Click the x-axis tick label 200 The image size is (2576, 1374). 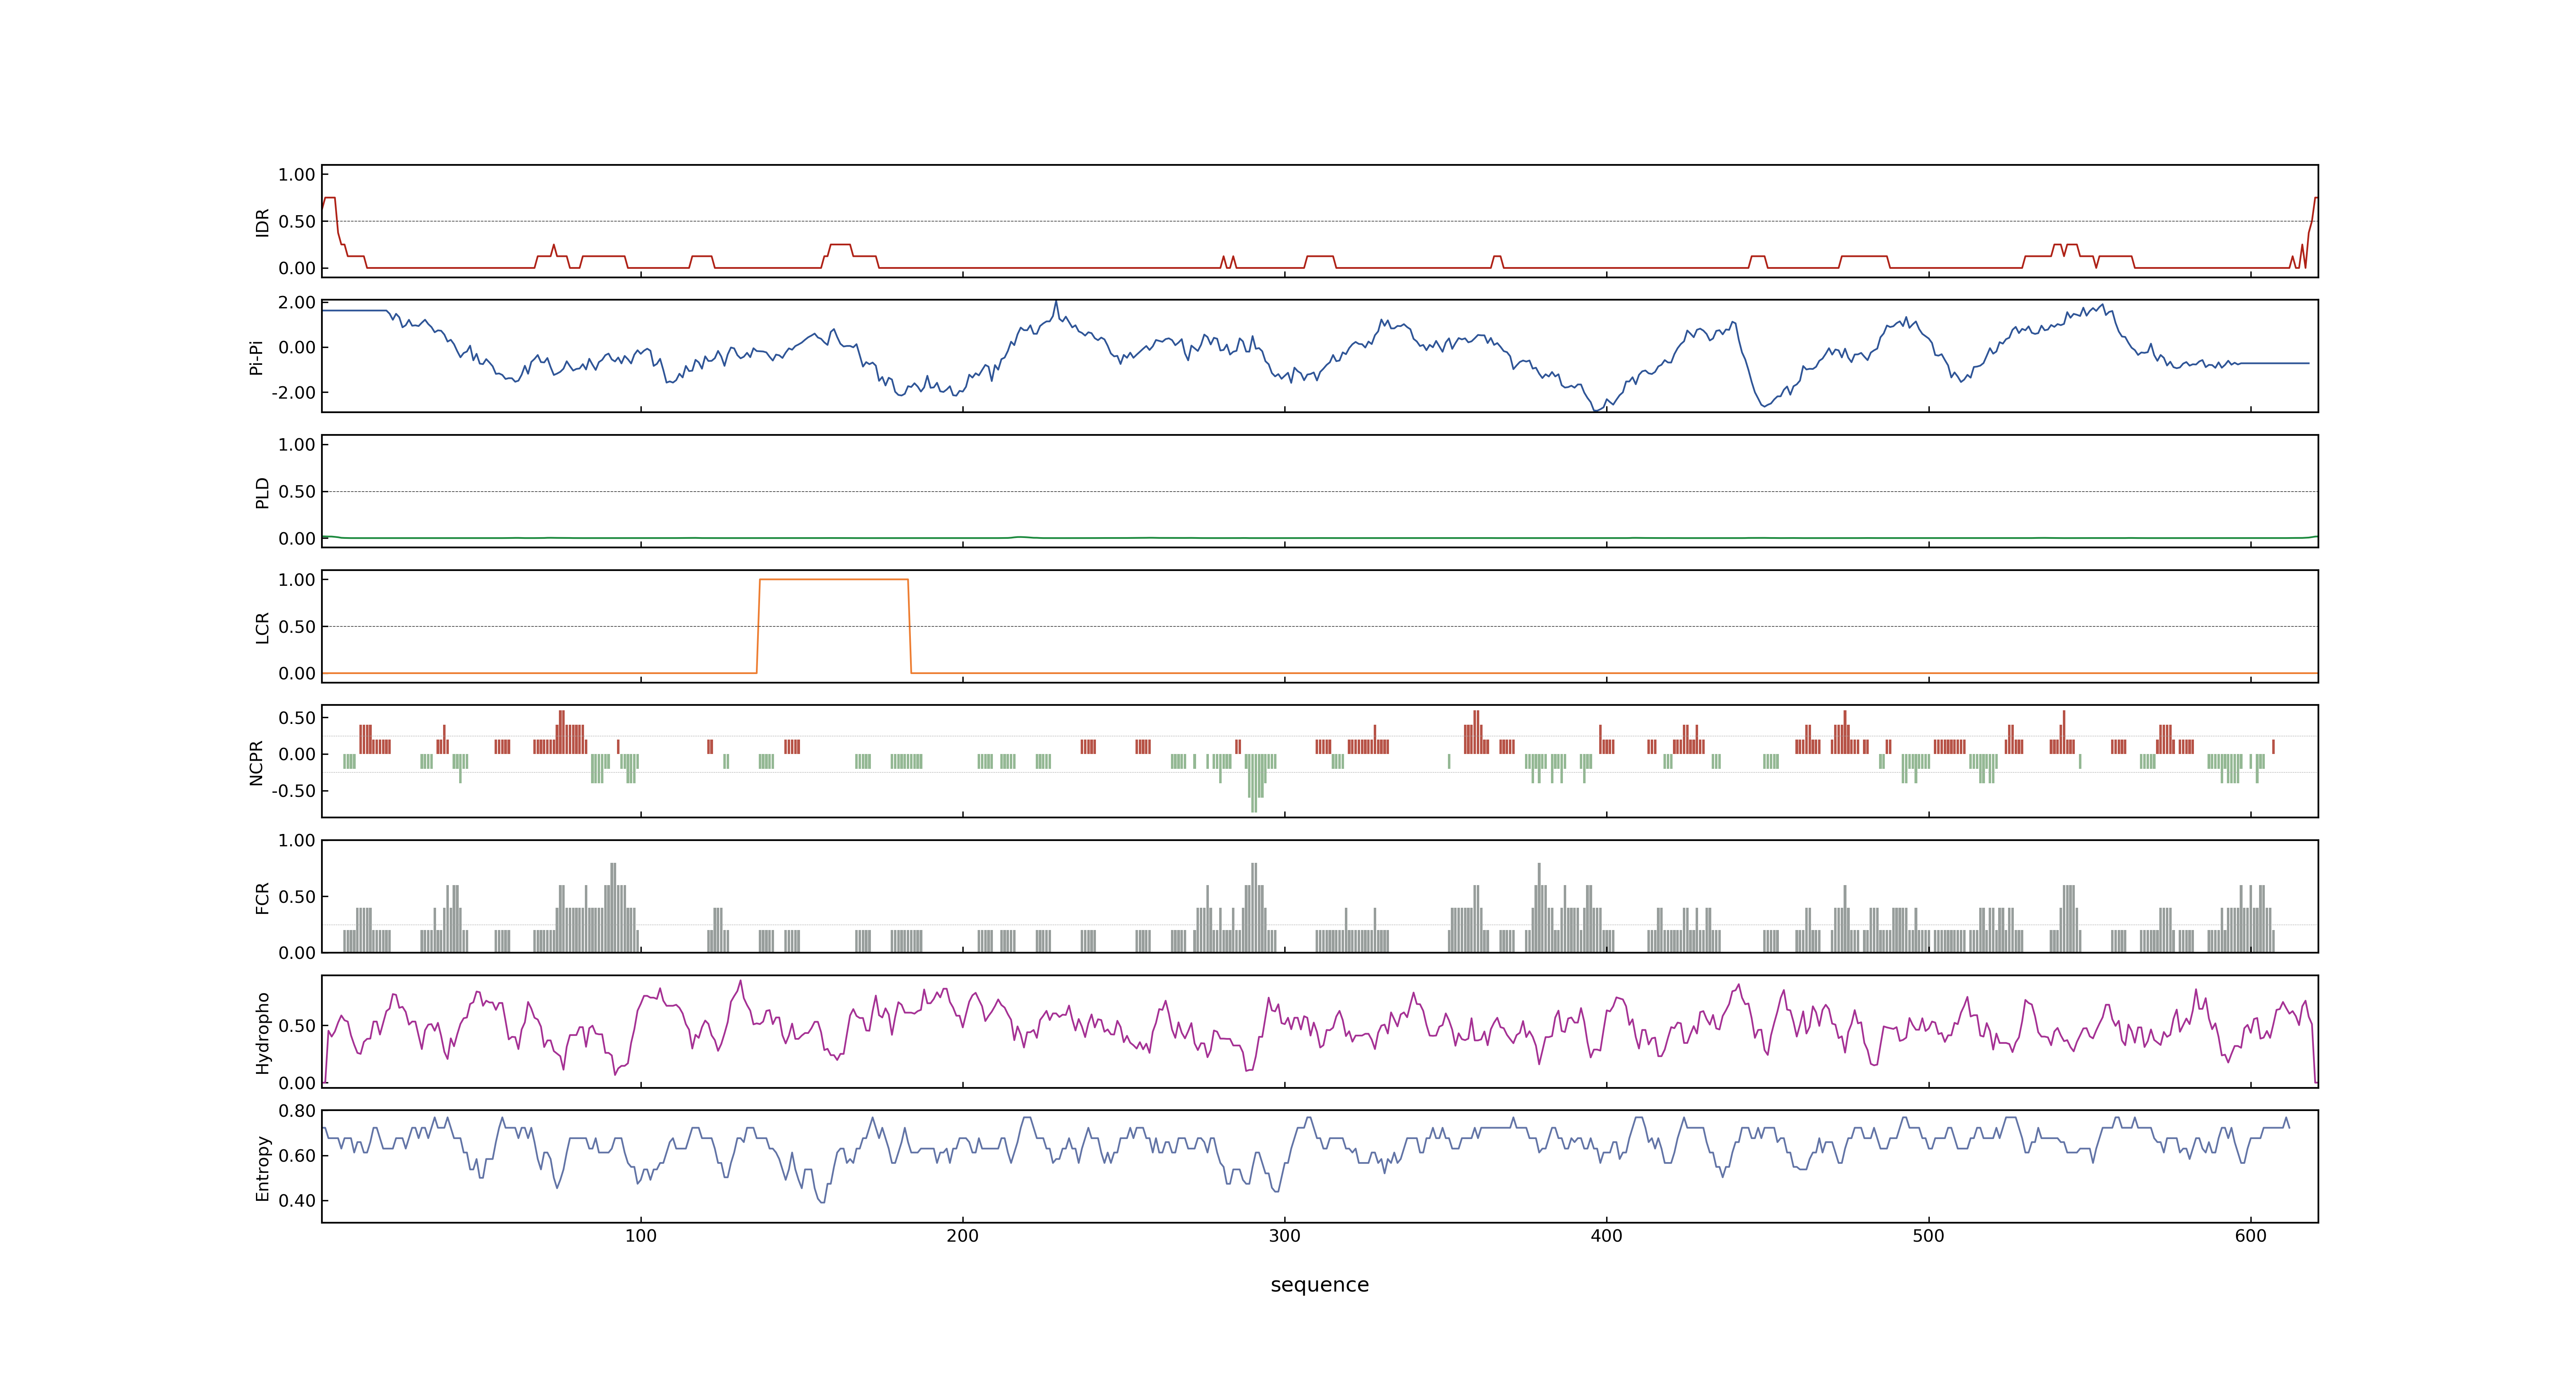963,1236
